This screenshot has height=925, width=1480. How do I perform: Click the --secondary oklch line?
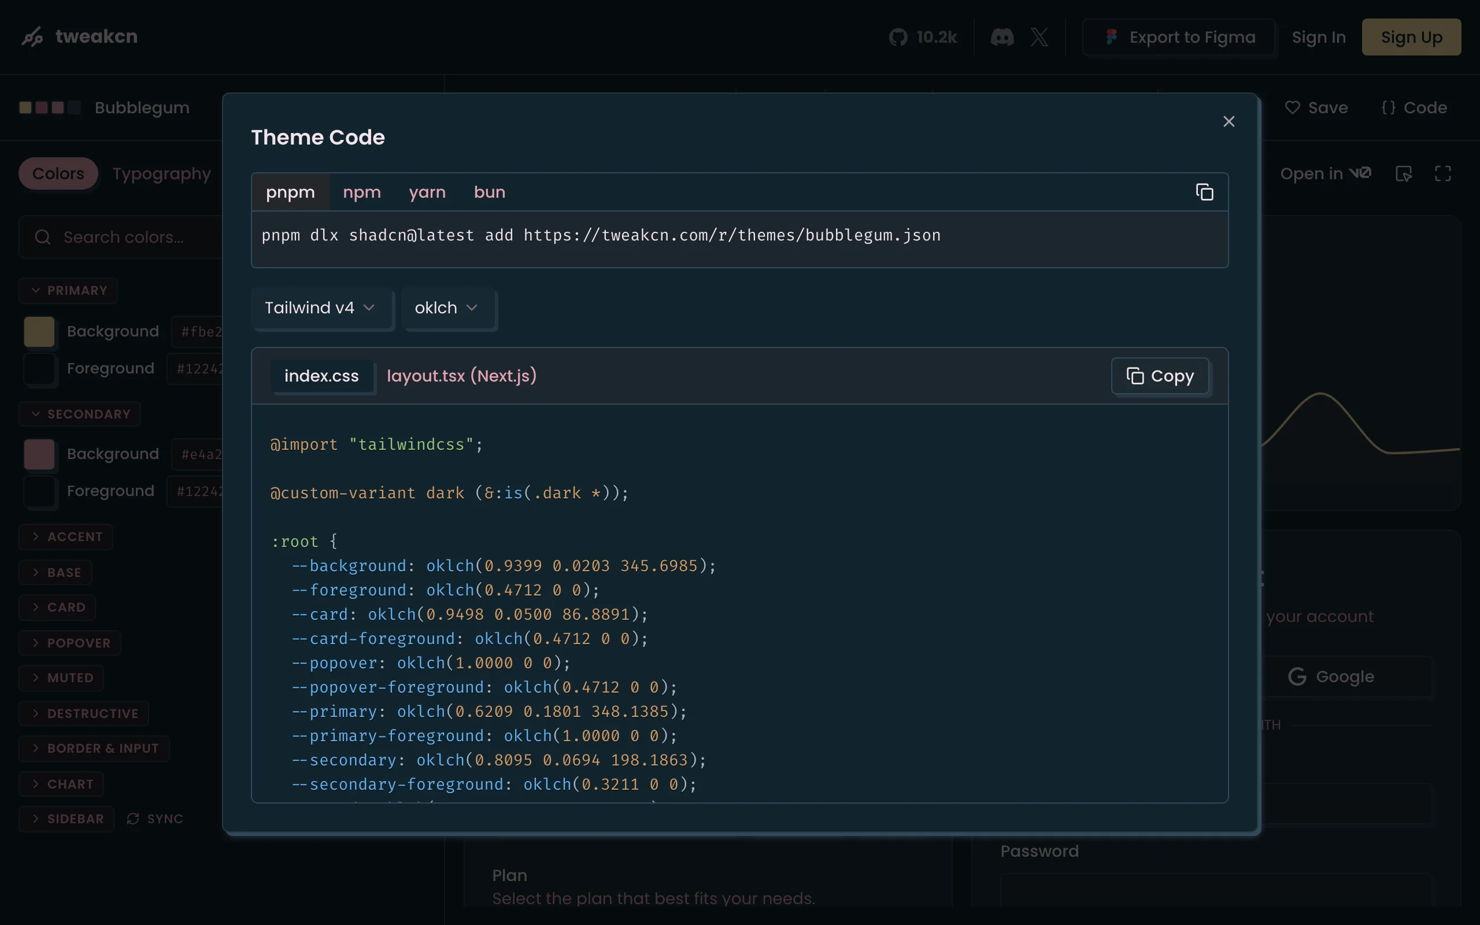click(499, 760)
